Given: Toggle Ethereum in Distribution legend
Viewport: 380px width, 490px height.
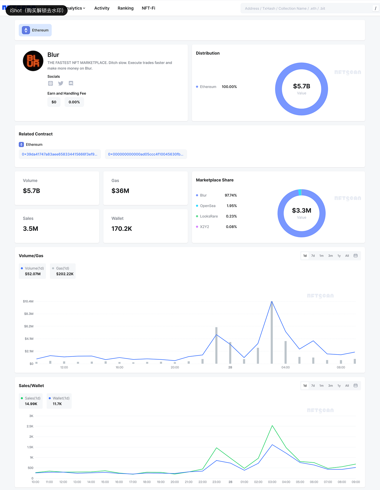Looking at the screenshot, I should (x=216, y=87).
